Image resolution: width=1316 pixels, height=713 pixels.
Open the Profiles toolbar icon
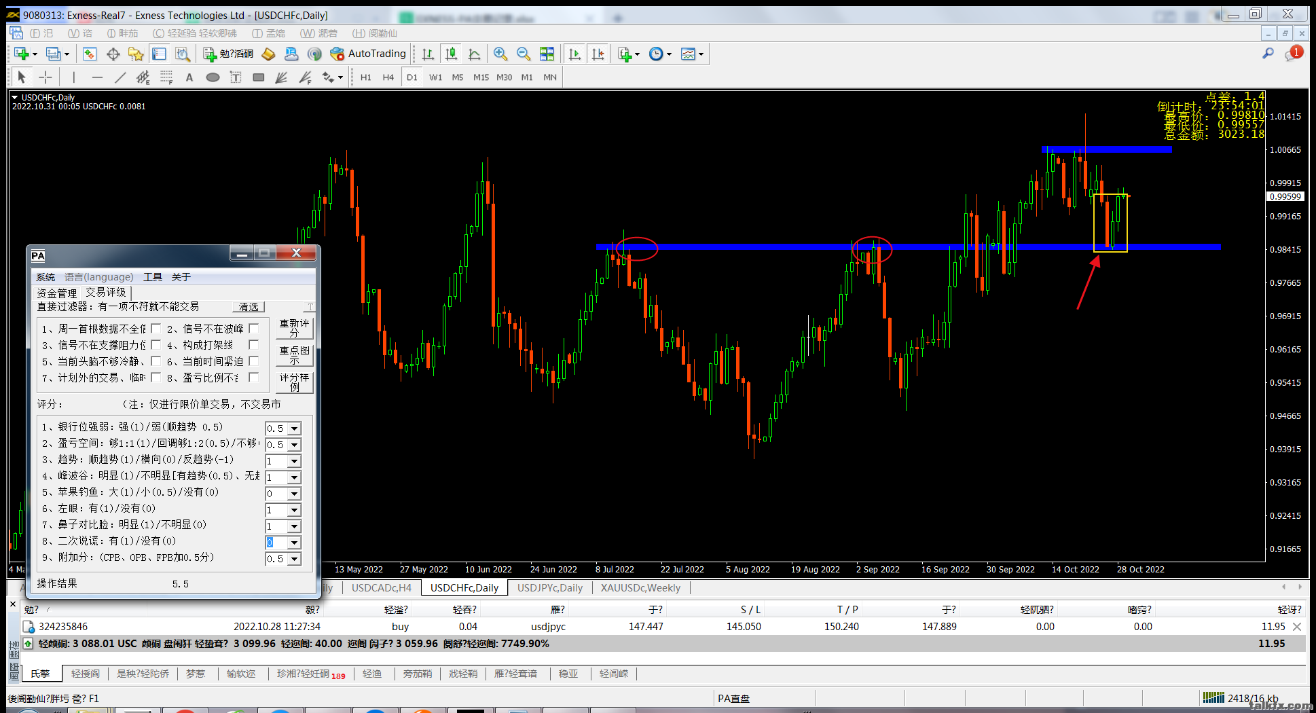pyautogui.click(x=54, y=54)
